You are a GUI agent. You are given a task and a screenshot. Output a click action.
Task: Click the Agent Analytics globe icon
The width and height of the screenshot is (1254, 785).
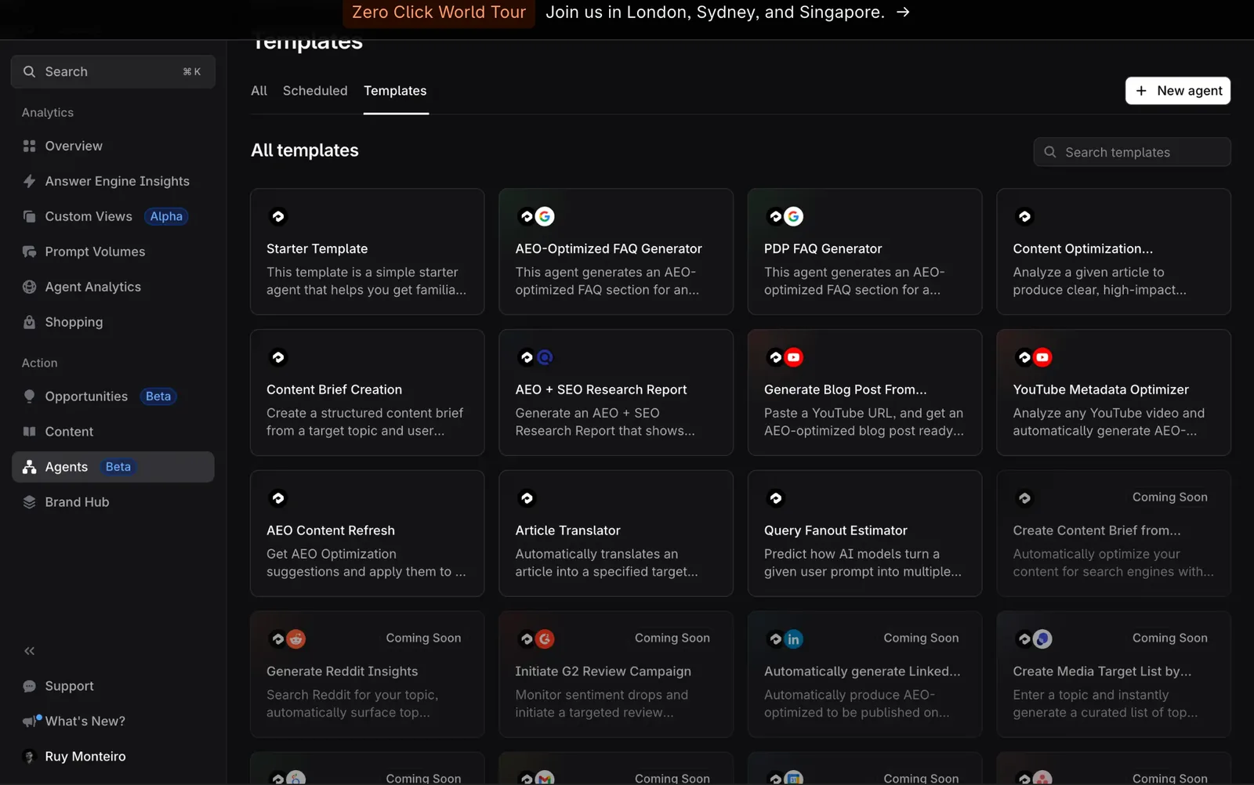pos(29,287)
